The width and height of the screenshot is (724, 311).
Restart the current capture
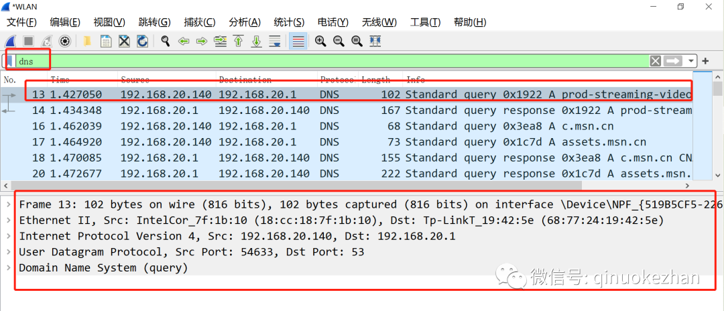(47, 41)
